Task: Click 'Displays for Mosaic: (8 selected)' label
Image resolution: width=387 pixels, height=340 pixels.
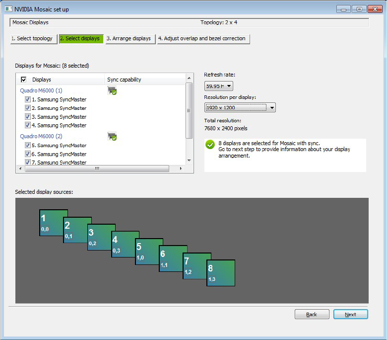Action: pyautogui.click(x=52, y=66)
